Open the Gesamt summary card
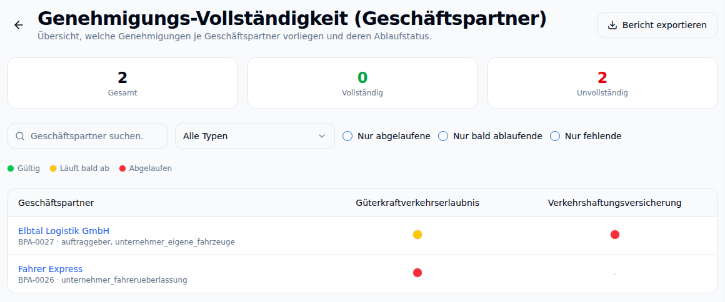 [122, 83]
